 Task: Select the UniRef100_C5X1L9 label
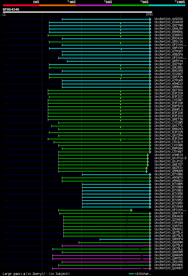[169, 142]
